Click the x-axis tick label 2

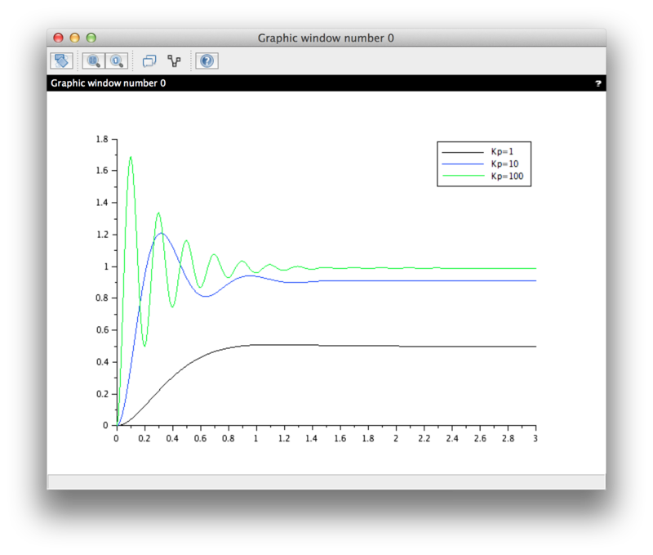coord(396,439)
